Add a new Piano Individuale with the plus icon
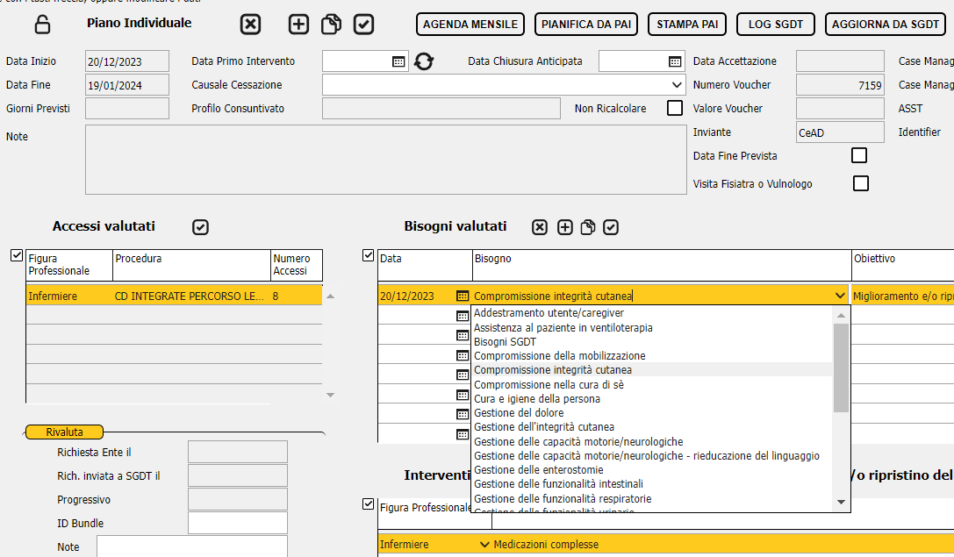This screenshot has height=557, width=954. point(298,25)
